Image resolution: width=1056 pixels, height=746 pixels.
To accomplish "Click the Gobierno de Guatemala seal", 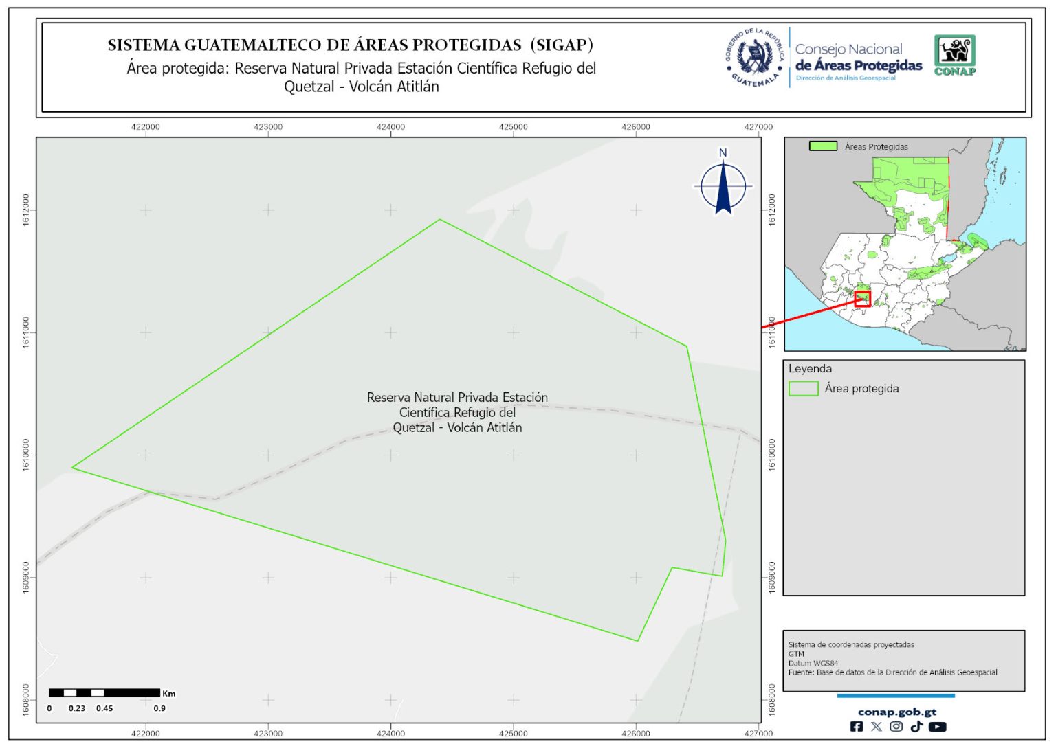I will pyautogui.click(x=755, y=57).
